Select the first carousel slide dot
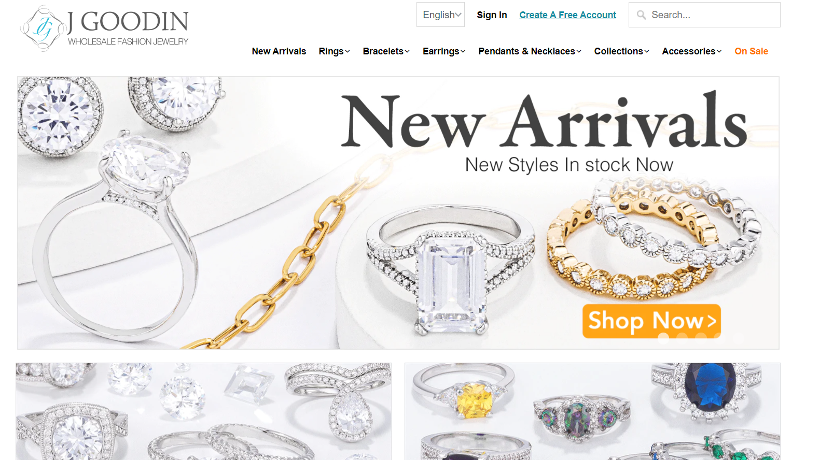This screenshot has height=460, width=820. [x=663, y=338]
